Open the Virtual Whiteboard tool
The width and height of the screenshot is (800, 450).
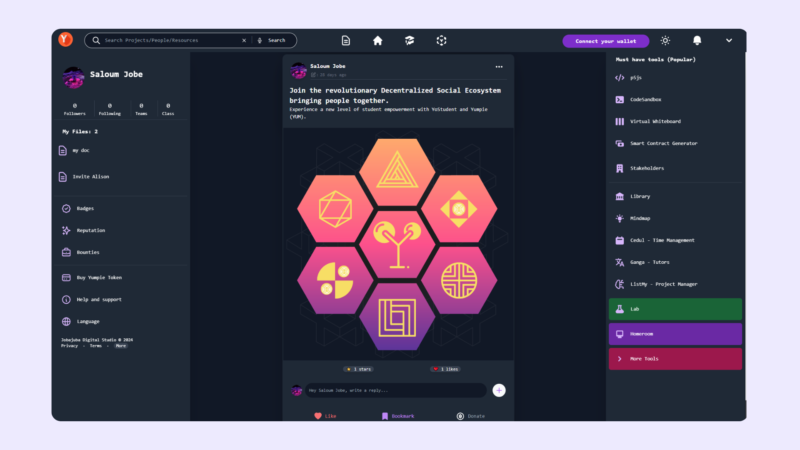(x=655, y=122)
